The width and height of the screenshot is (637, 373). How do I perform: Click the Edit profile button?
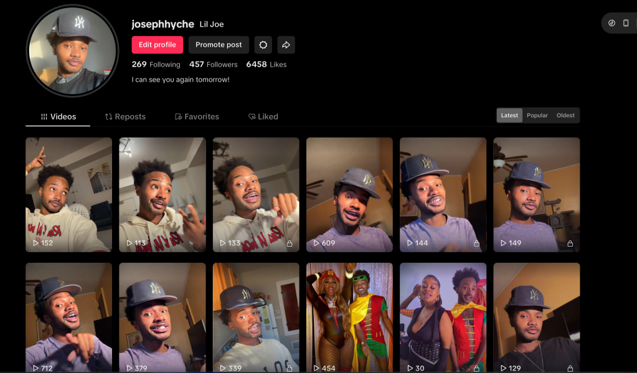point(157,45)
